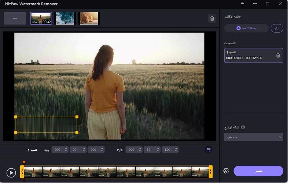The image size is (288, 183).
Task: Select the selection 1 entry 000:00:000 - 000:32:600
Action: click(254, 55)
